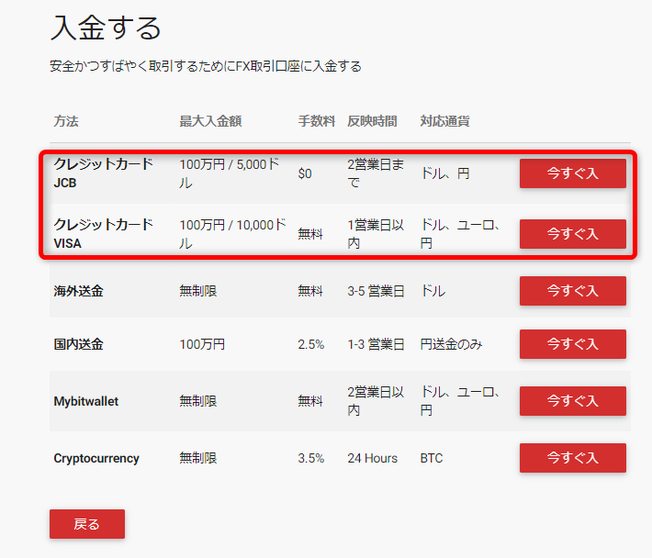652x558 pixels.
Task: Start a Mybitwallet deposit with its red button
Action: coord(572,401)
